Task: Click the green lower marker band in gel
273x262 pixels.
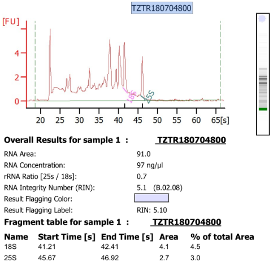Action: coord(263,109)
